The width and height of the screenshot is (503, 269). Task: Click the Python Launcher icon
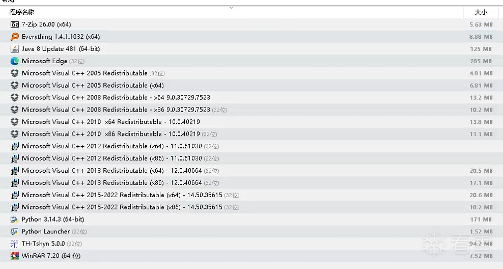(x=15, y=231)
